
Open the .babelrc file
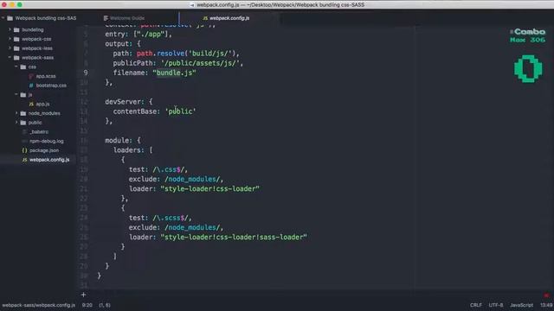(x=39, y=131)
